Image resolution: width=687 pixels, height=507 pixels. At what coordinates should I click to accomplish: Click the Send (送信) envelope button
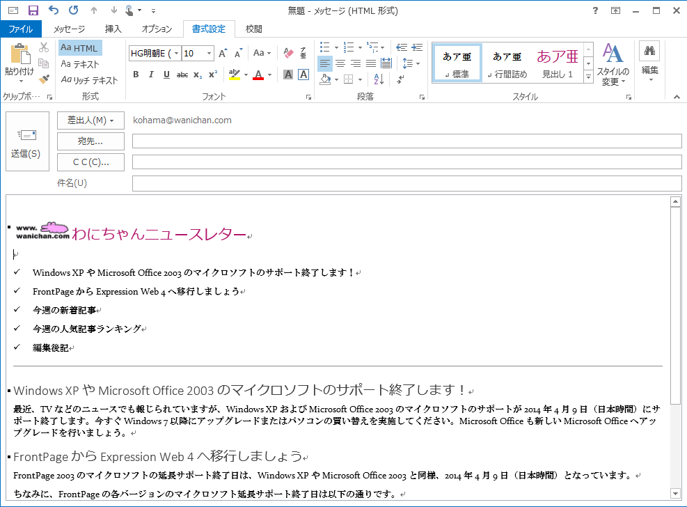pos(27,141)
